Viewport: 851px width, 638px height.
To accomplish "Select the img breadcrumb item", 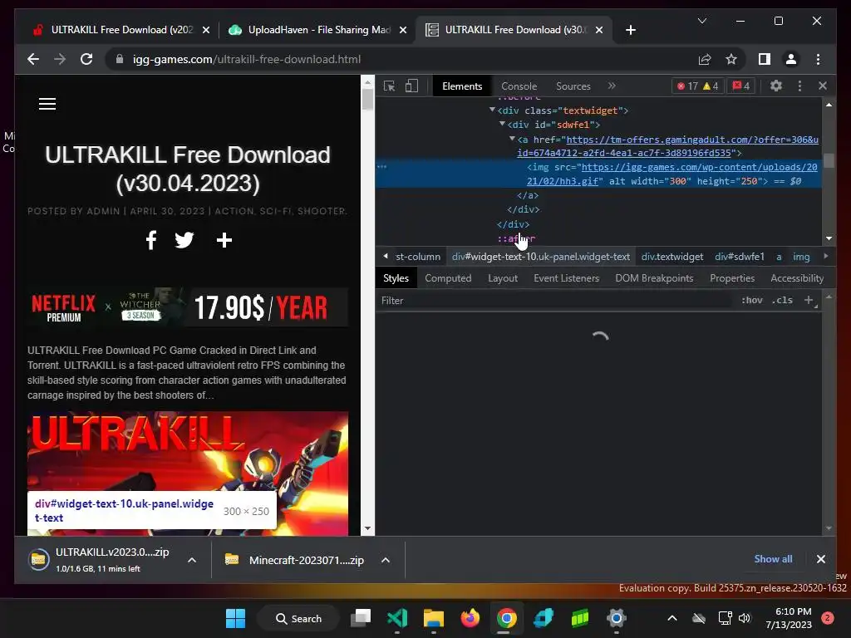I will point(801,257).
